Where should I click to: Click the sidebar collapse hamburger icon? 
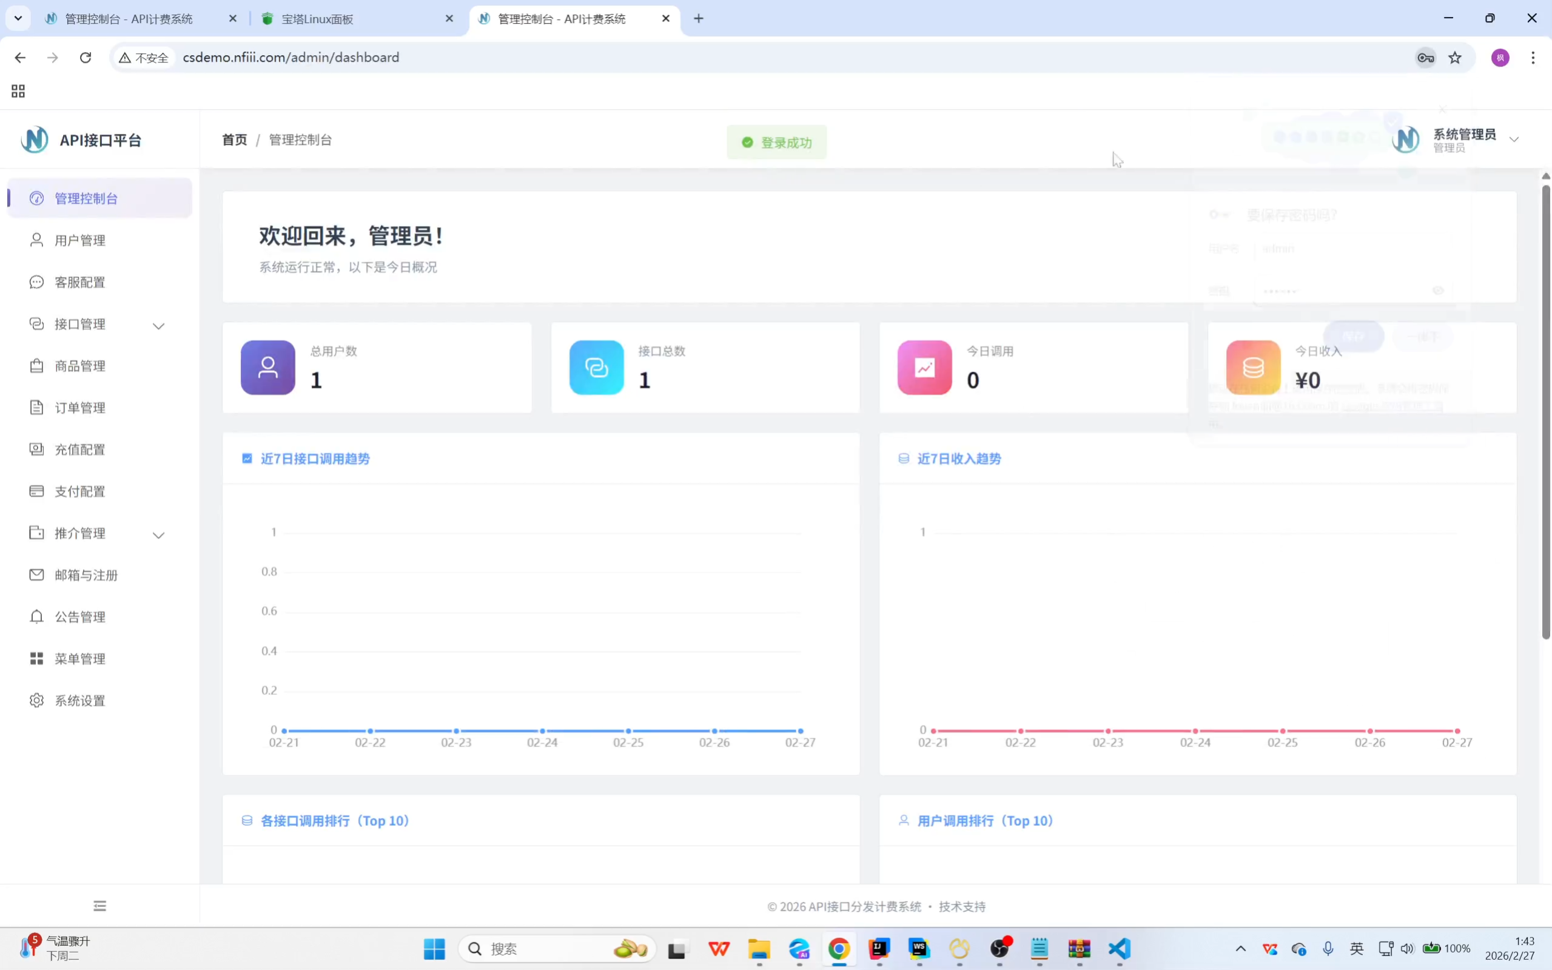[99, 906]
